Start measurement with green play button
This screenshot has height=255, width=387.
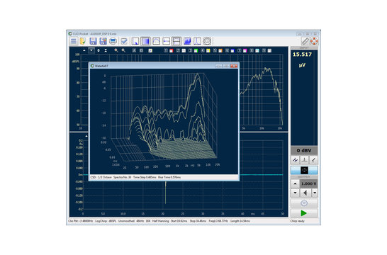click(x=304, y=213)
